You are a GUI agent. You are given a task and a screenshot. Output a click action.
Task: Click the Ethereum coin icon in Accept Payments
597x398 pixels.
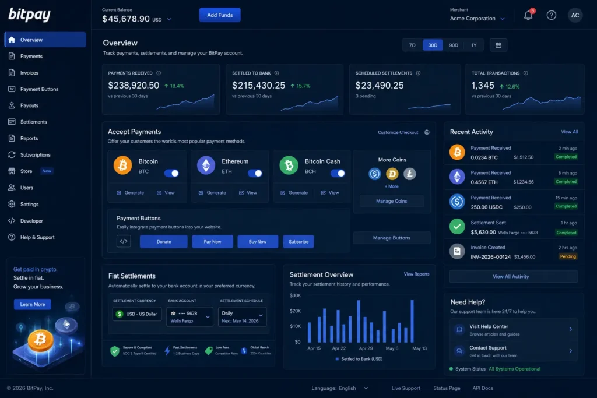[x=206, y=165]
